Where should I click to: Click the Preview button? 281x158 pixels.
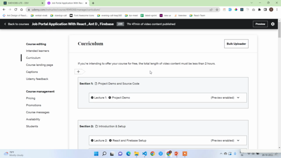(260, 24)
